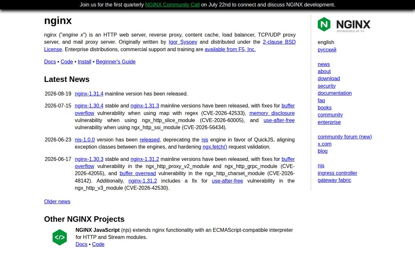Open the security page in the sidebar
Image resolution: width=415 pixels, height=259 pixels.
pyautogui.click(x=326, y=86)
